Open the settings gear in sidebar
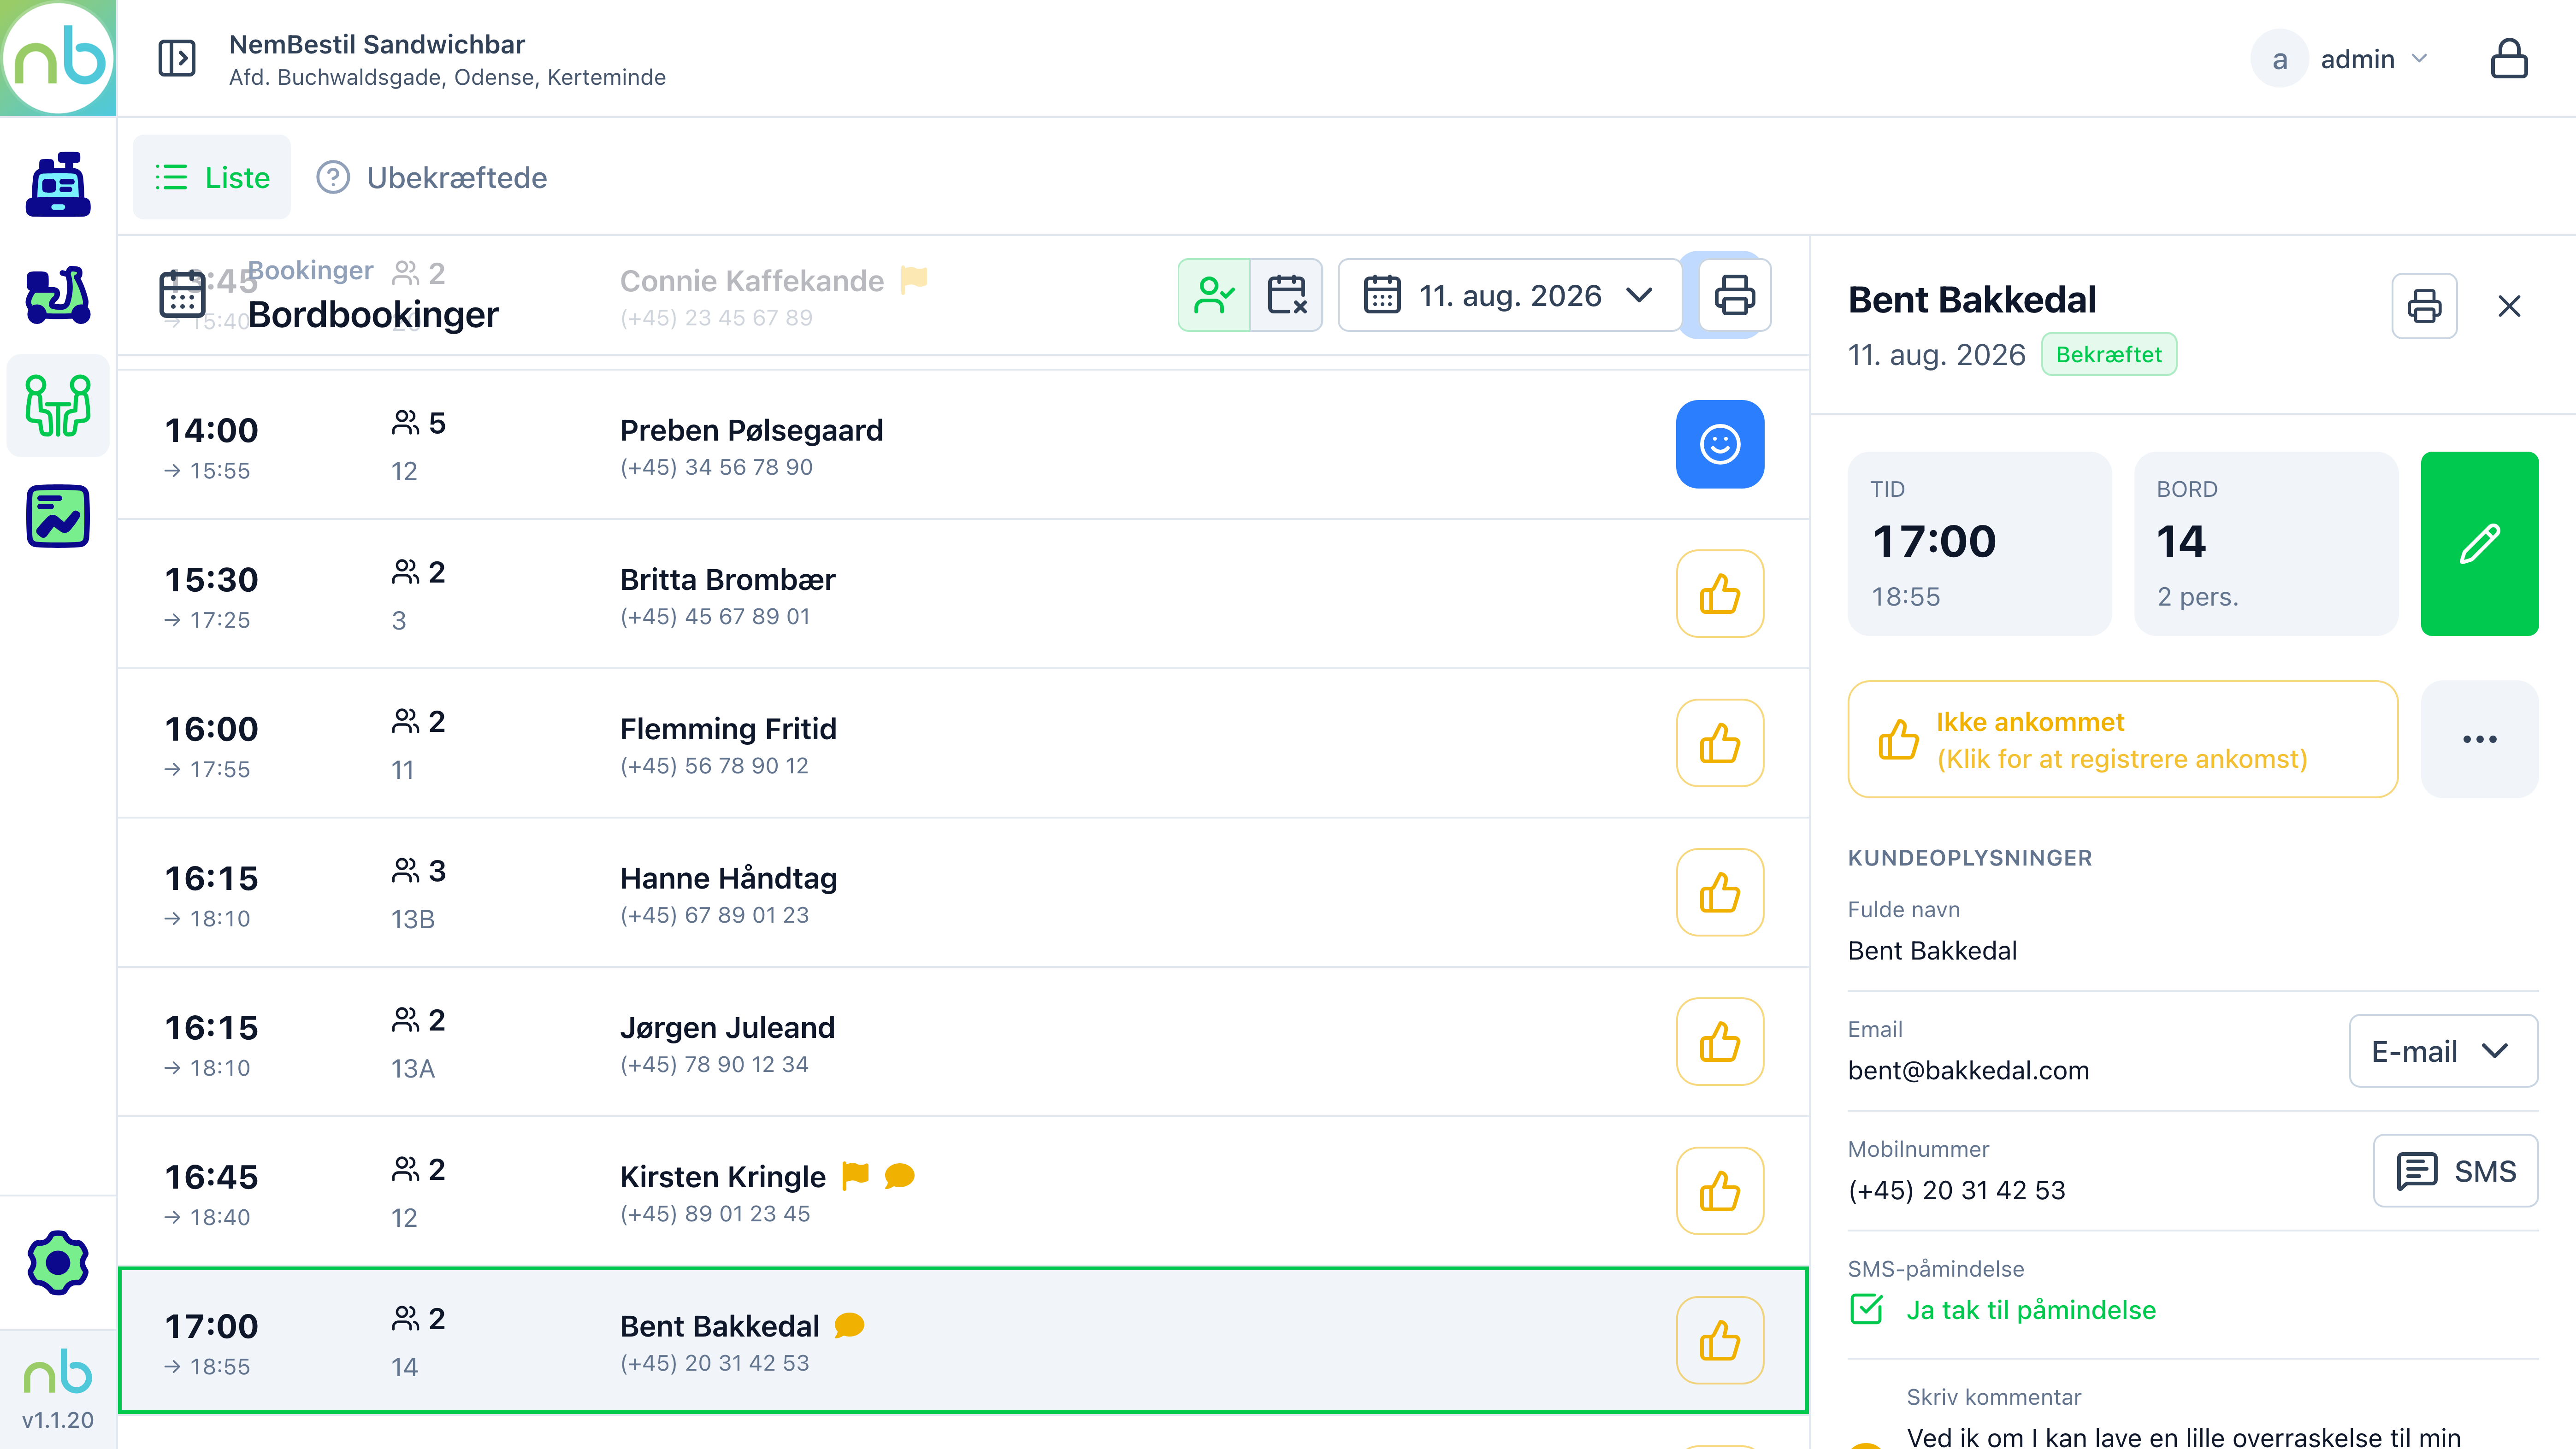2576x1449 pixels. tap(58, 1262)
